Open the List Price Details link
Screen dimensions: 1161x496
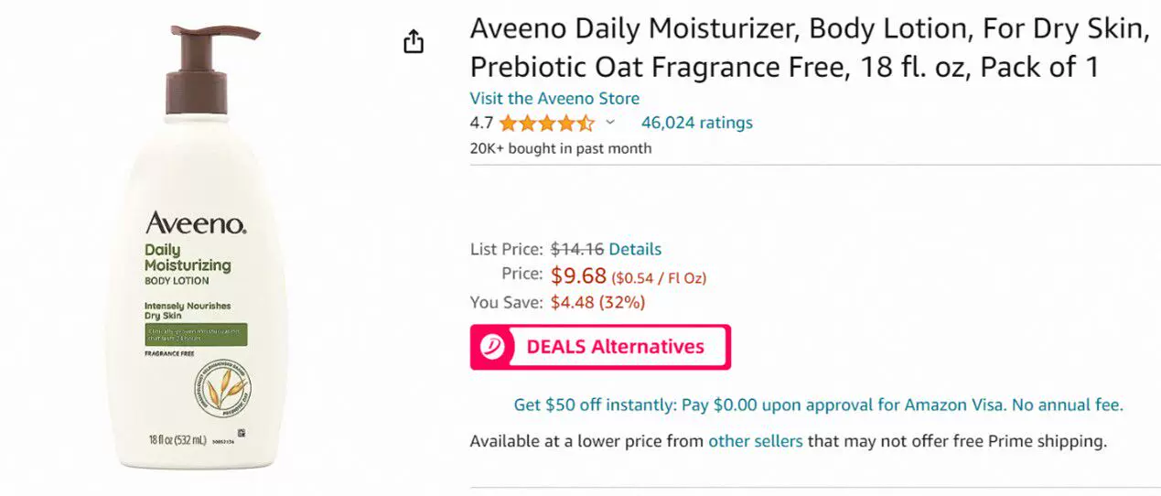[635, 249]
